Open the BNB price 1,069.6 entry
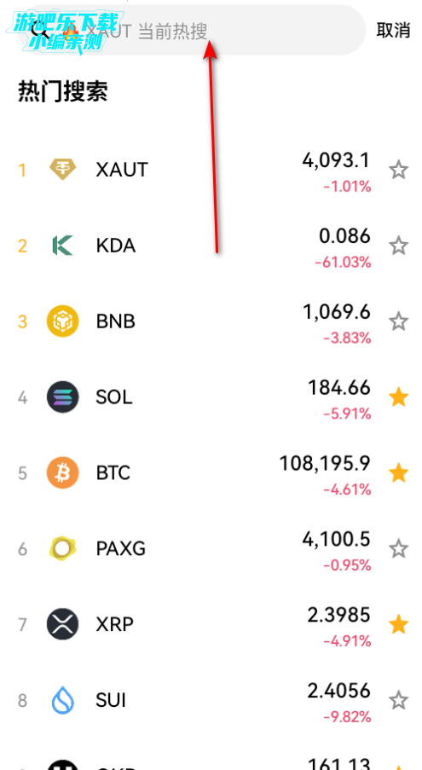This screenshot has height=770, width=422. pos(337,312)
